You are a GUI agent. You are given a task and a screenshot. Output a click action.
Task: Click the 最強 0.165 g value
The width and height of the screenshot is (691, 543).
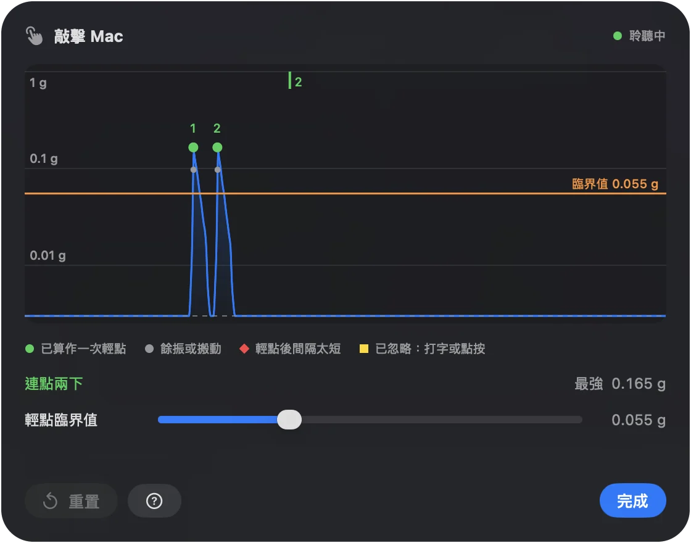pyautogui.click(x=620, y=383)
